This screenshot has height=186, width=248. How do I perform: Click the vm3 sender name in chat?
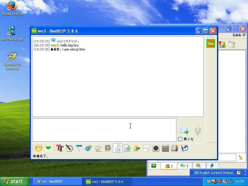[55, 45]
